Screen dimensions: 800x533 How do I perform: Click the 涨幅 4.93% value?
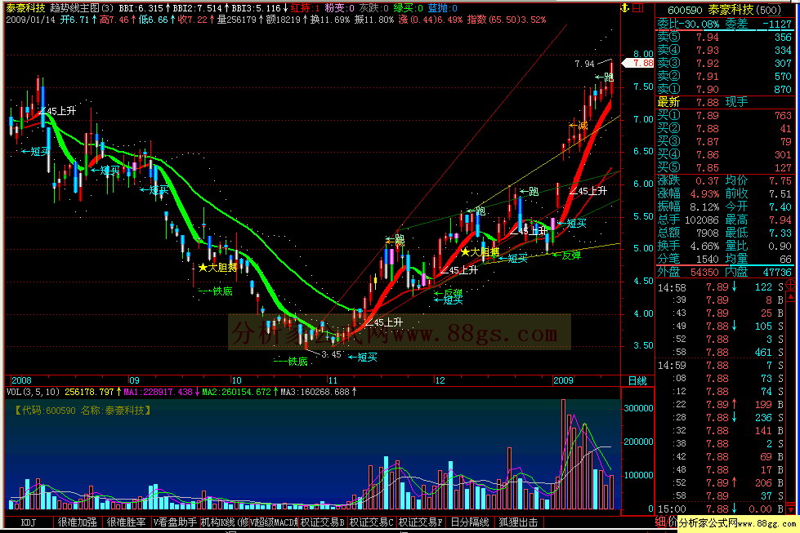pyautogui.click(x=704, y=194)
